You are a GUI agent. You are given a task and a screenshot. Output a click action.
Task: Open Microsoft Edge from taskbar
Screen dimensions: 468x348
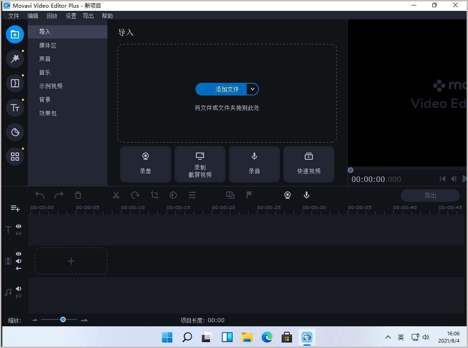267,337
